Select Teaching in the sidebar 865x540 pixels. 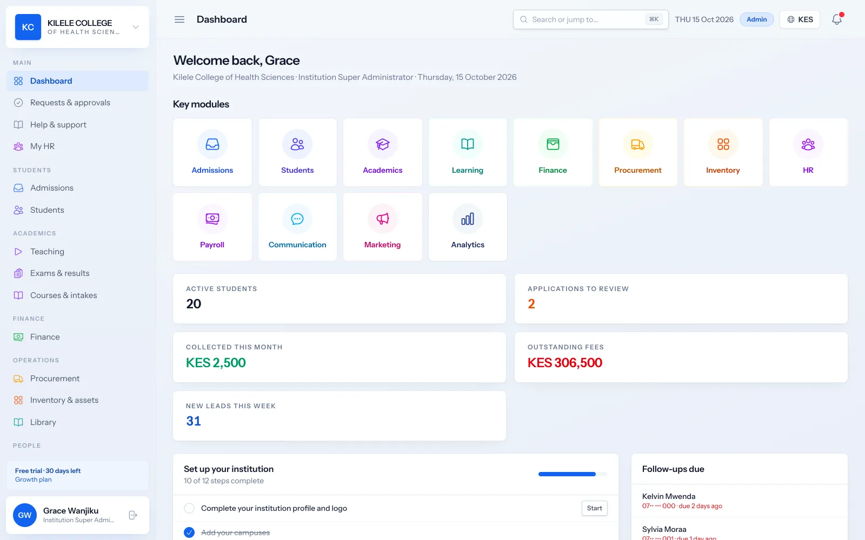(x=77, y=252)
